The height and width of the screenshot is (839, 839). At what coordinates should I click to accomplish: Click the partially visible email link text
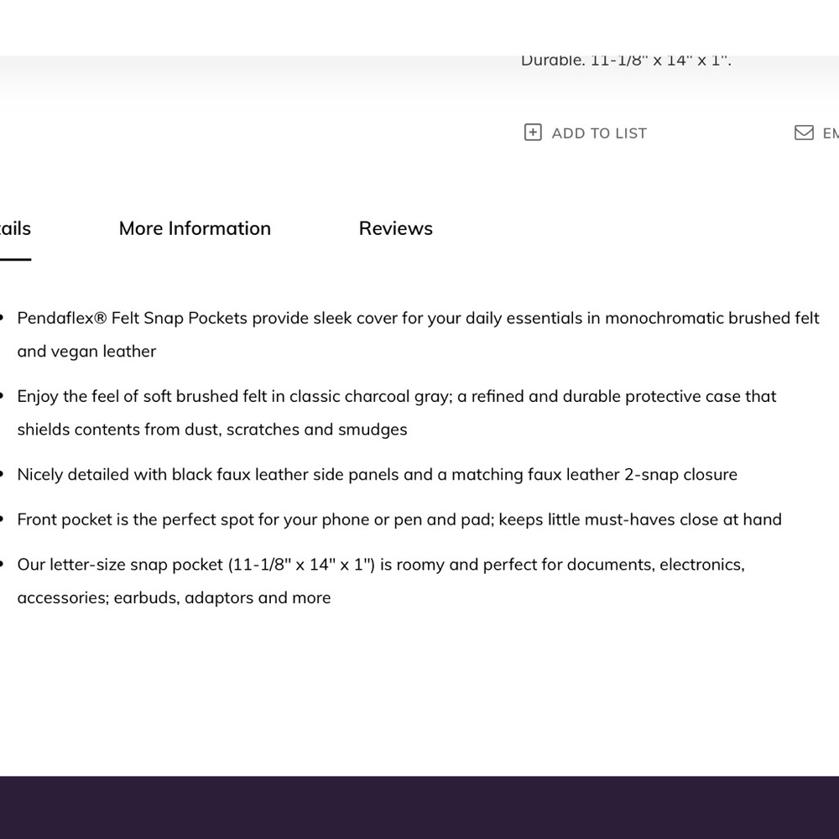(x=830, y=133)
